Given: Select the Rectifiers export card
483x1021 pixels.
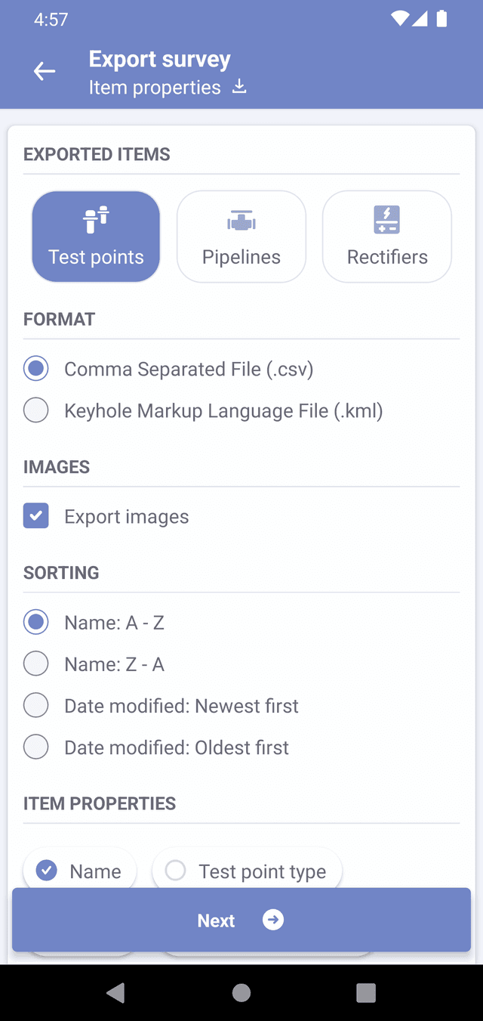Looking at the screenshot, I should 387,237.
